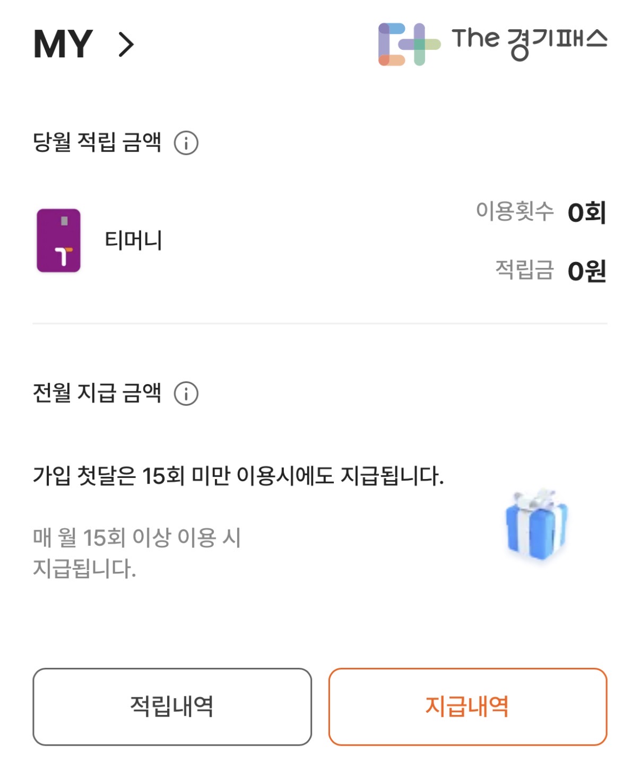
Task: Click The 경기패스 brand text
Action: [530, 41]
